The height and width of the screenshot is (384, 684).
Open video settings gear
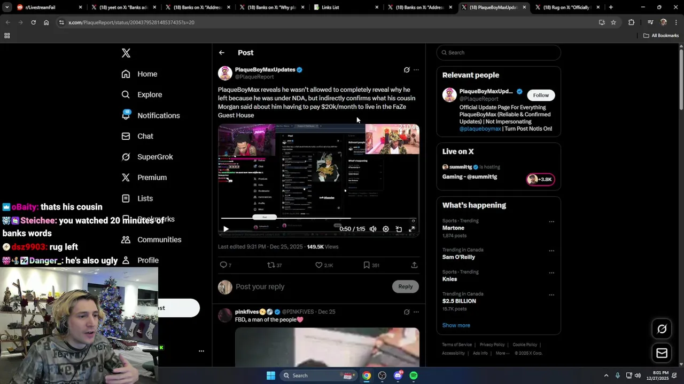pos(386,229)
